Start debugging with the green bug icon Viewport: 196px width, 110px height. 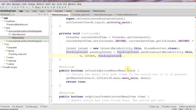pyautogui.click(x=45, y=7)
